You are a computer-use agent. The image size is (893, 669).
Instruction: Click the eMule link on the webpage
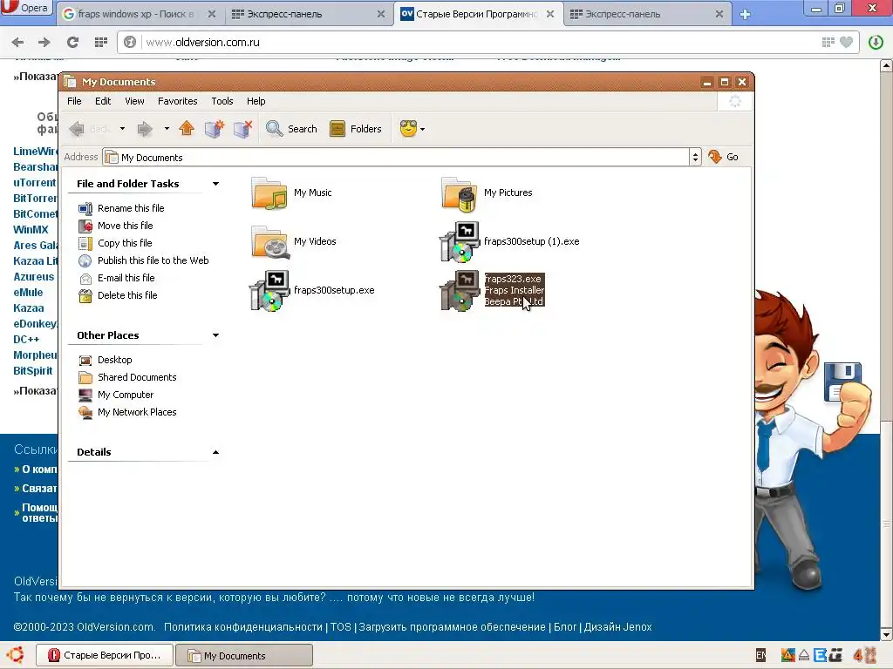28,293
